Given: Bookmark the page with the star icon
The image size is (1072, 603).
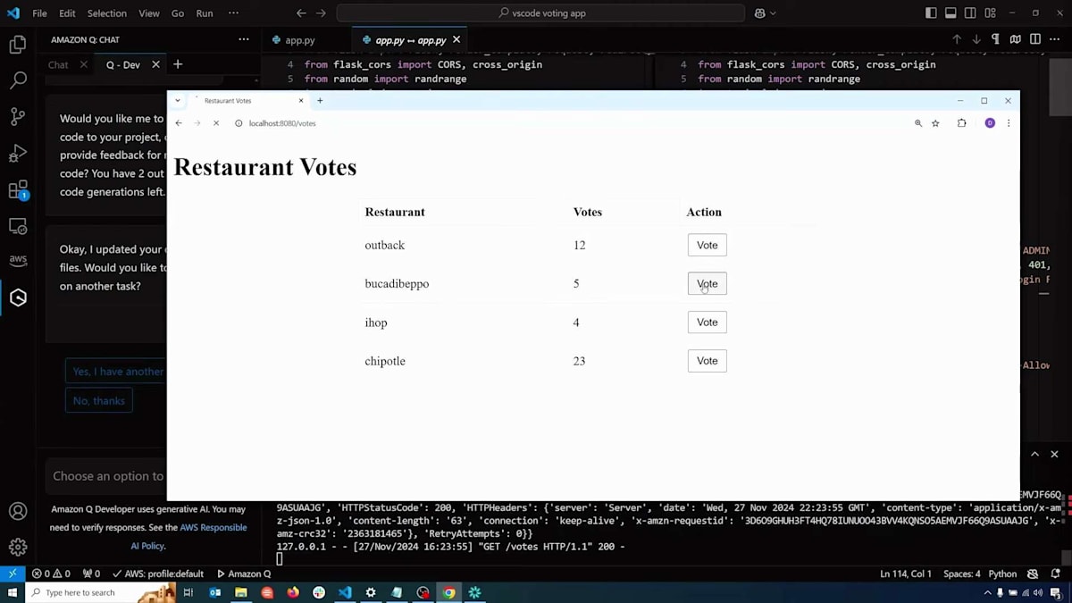Looking at the screenshot, I should click(x=935, y=123).
